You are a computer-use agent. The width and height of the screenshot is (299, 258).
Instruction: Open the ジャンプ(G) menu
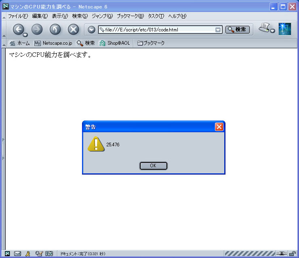point(102,16)
